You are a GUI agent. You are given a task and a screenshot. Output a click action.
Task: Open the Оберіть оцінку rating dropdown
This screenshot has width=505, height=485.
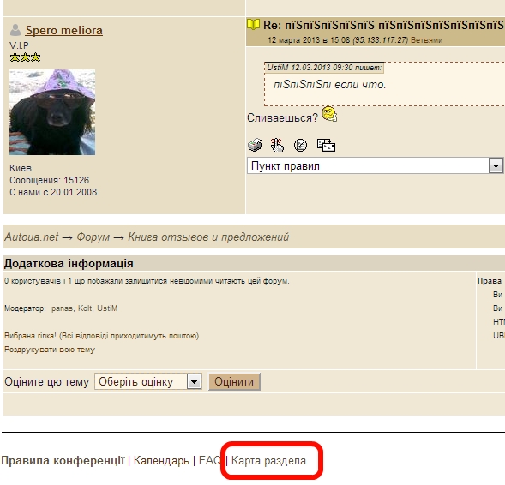(x=148, y=381)
